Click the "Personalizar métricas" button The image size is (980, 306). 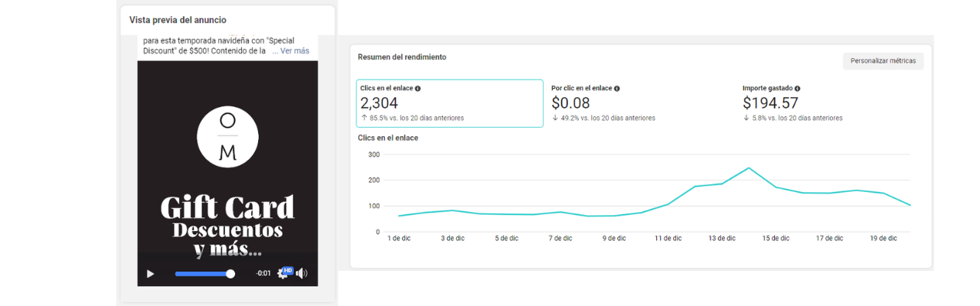tap(883, 61)
